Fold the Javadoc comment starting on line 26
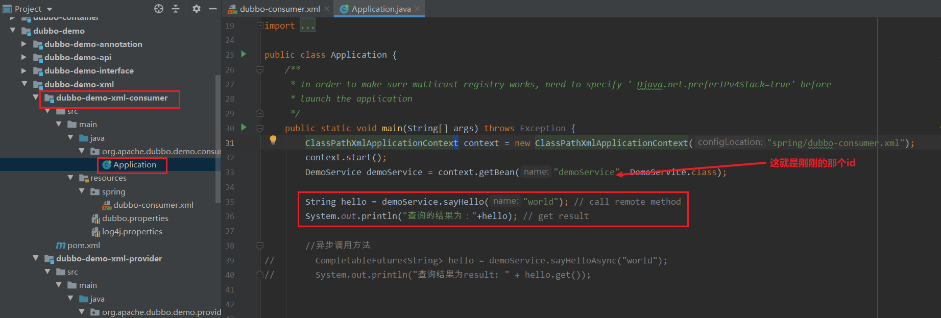Image resolution: width=941 pixels, height=318 pixels. click(260, 69)
